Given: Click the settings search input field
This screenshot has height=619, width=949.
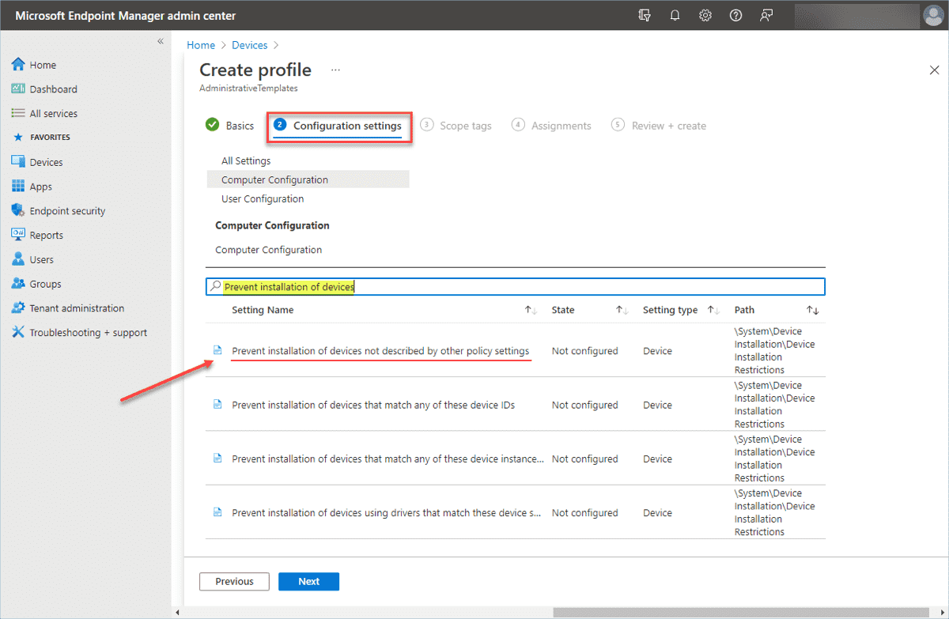Looking at the screenshot, I should pos(515,286).
